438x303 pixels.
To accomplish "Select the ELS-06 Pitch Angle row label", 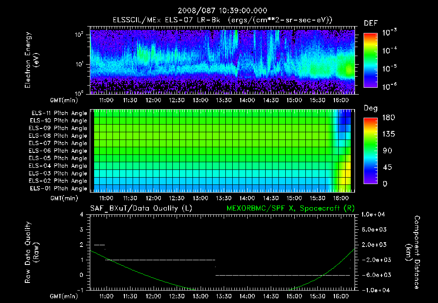I will tap(58, 151).
